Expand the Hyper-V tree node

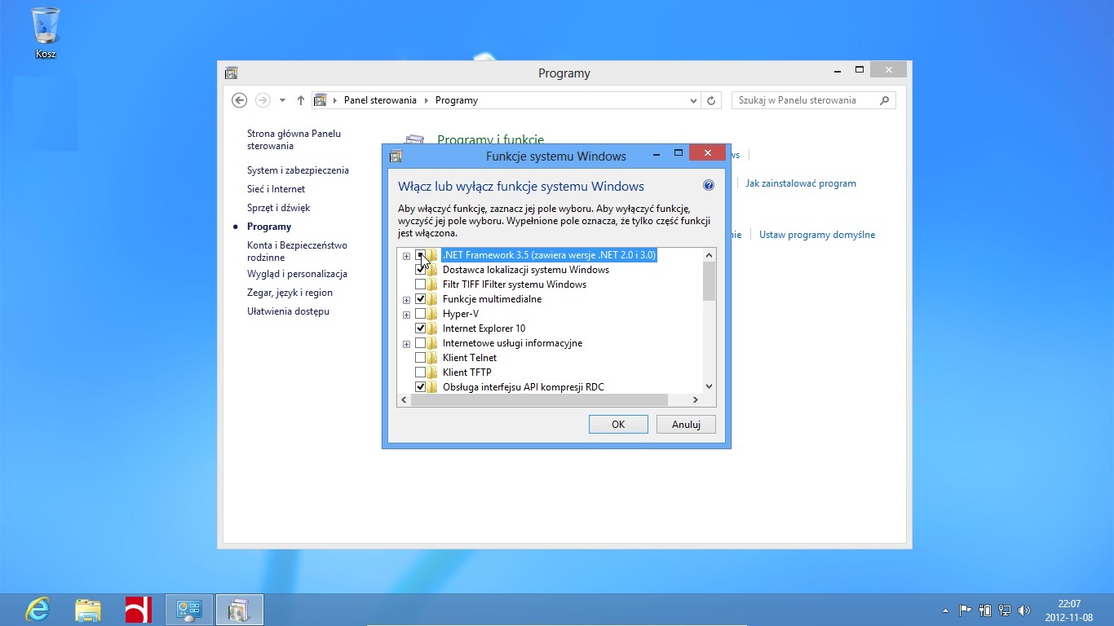click(x=406, y=315)
